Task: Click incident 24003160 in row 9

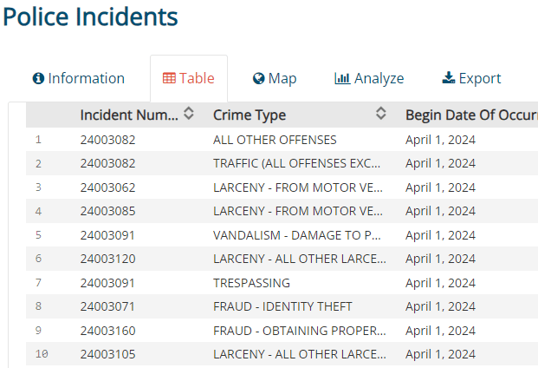Action: coord(107,331)
